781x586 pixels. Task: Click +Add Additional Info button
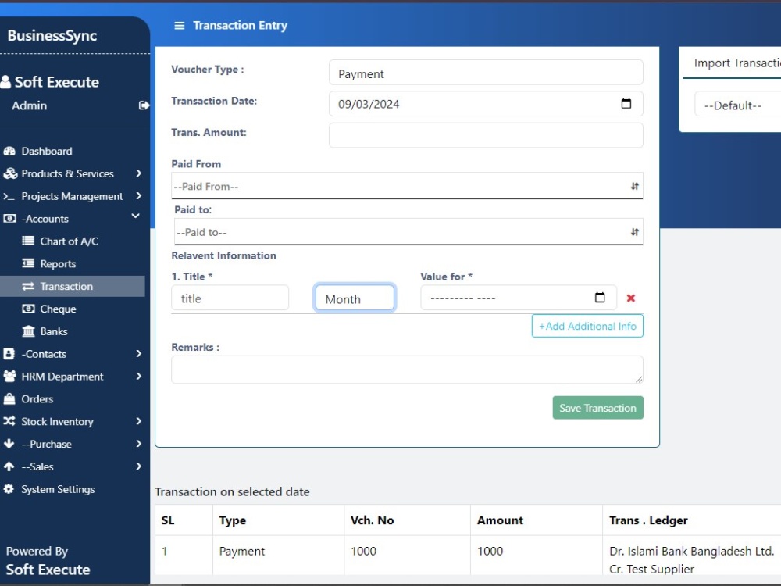587,326
